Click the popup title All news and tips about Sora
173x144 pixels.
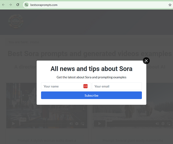point(91,69)
